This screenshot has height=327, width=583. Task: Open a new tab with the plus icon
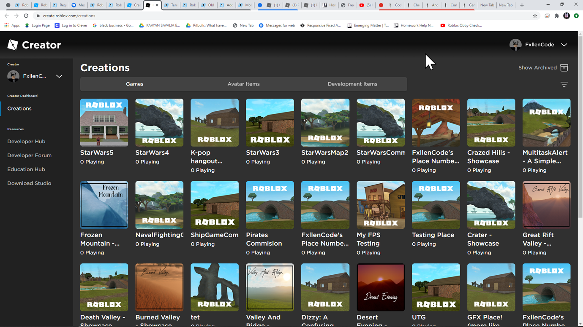[x=521, y=5]
